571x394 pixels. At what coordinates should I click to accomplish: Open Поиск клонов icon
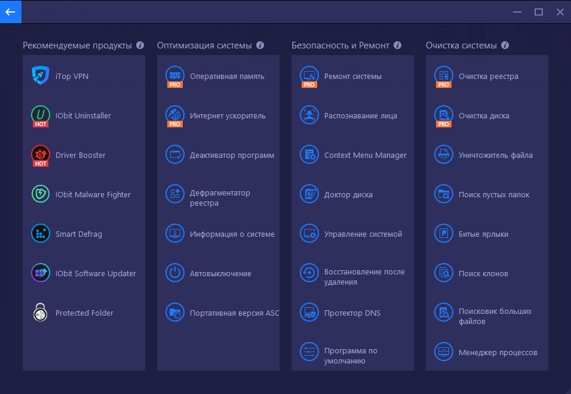444,273
